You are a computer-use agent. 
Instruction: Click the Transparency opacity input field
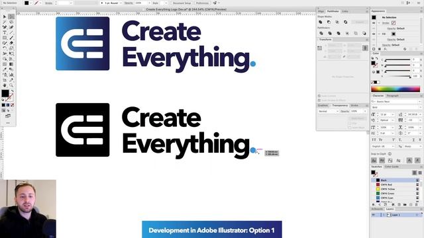click(x=356, y=111)
